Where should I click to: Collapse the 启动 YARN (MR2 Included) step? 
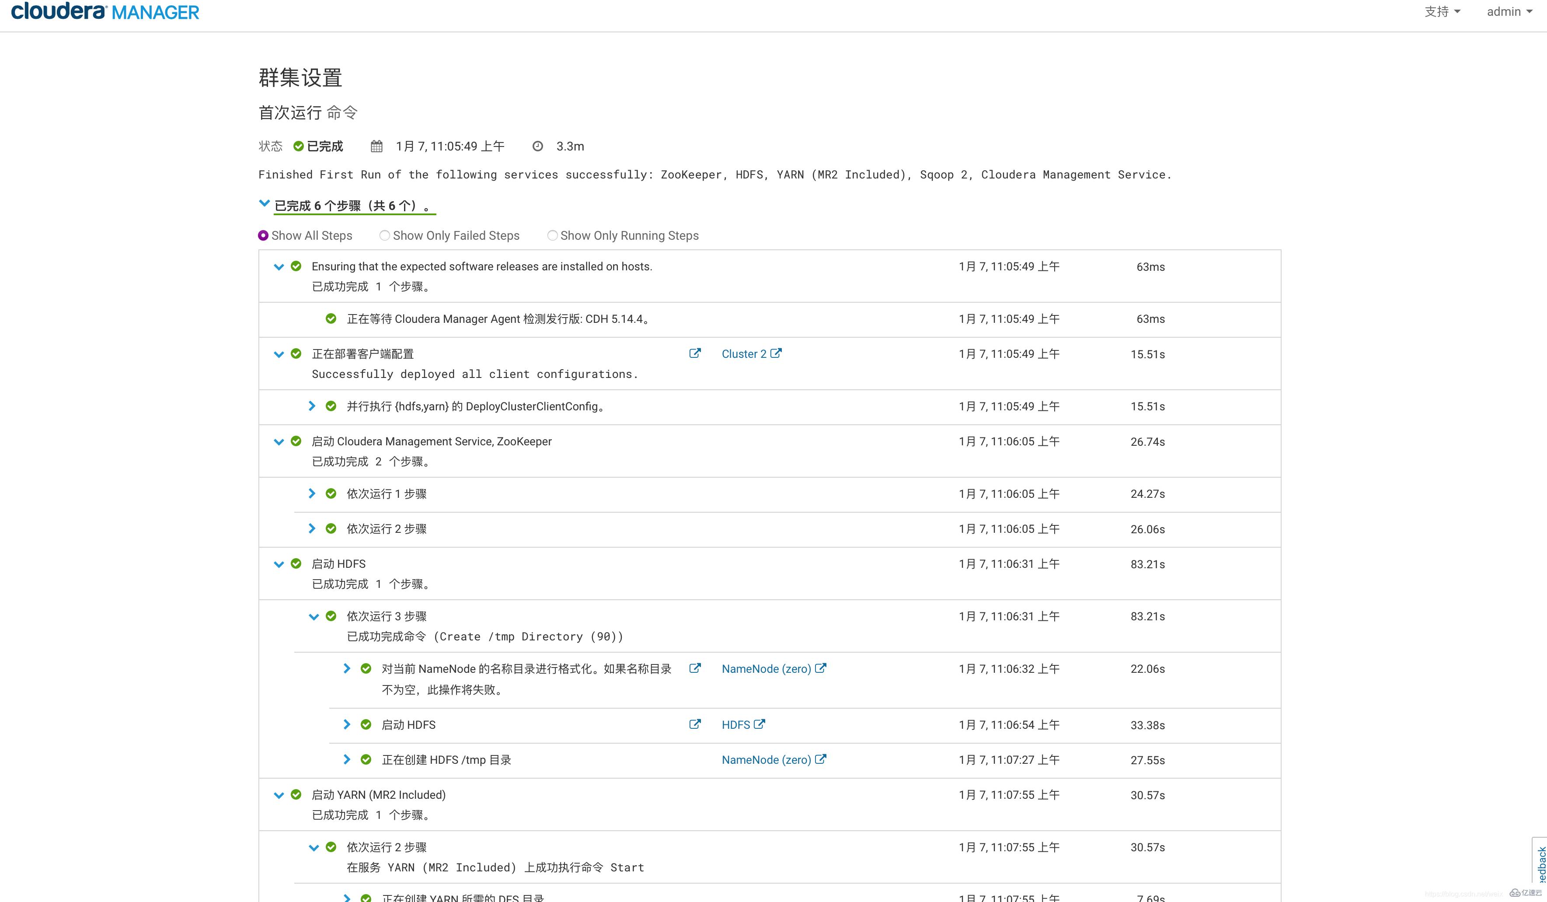click(279, 795)
